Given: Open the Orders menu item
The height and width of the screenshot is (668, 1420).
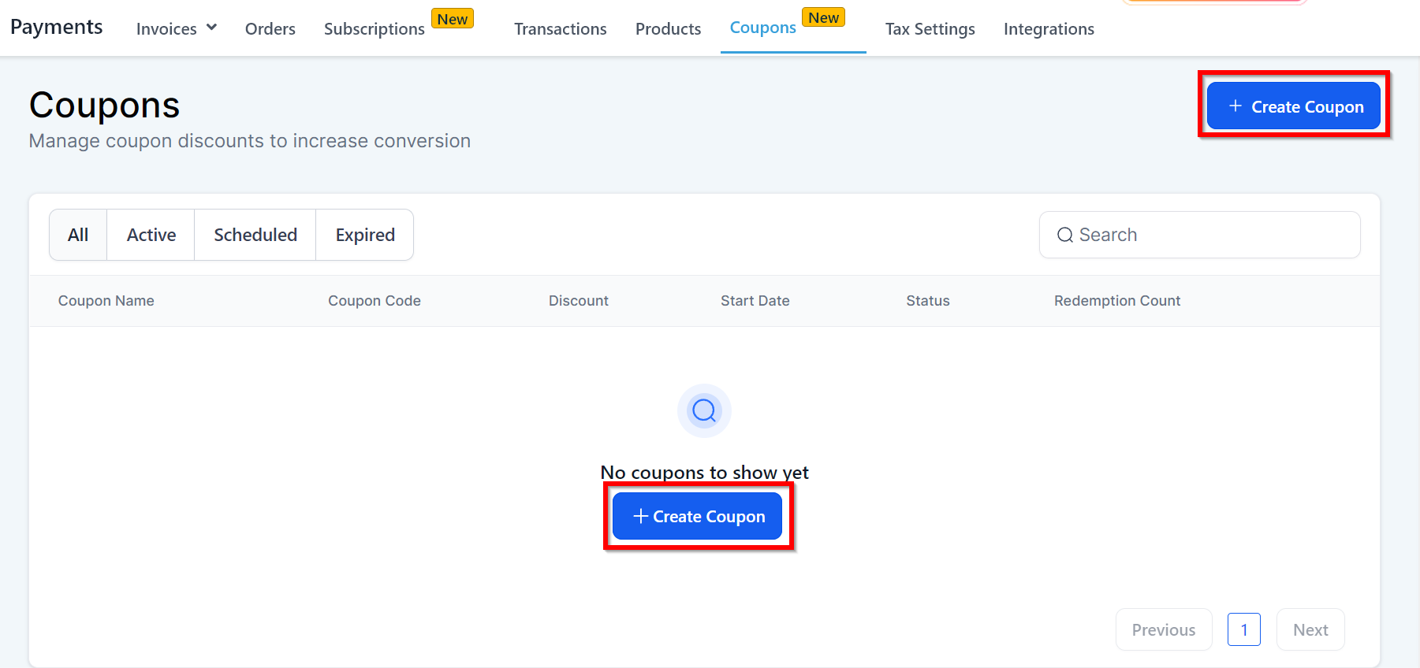Looking at the screenshot, I should click(270, 29).
